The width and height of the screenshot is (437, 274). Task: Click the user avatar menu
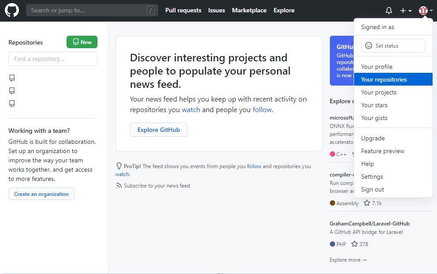coord(426,11)
